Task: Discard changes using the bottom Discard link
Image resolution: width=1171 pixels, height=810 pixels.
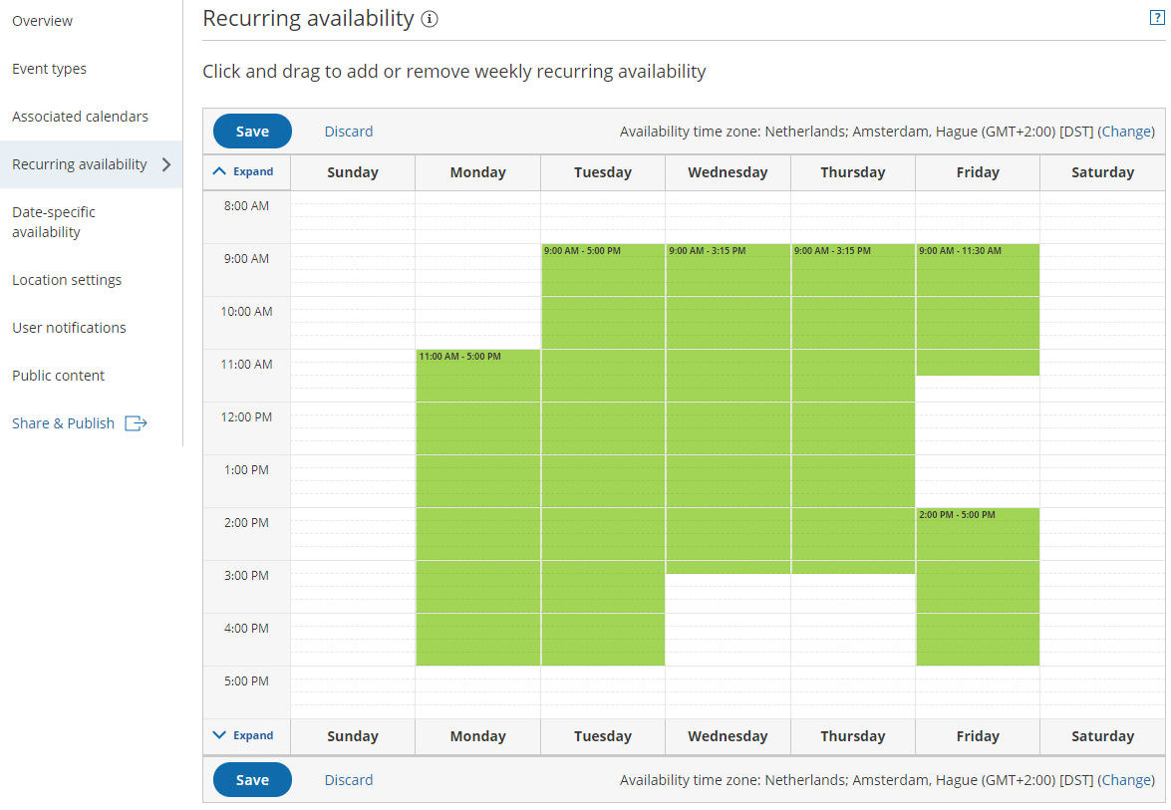Action: click(x=349, y=780)
